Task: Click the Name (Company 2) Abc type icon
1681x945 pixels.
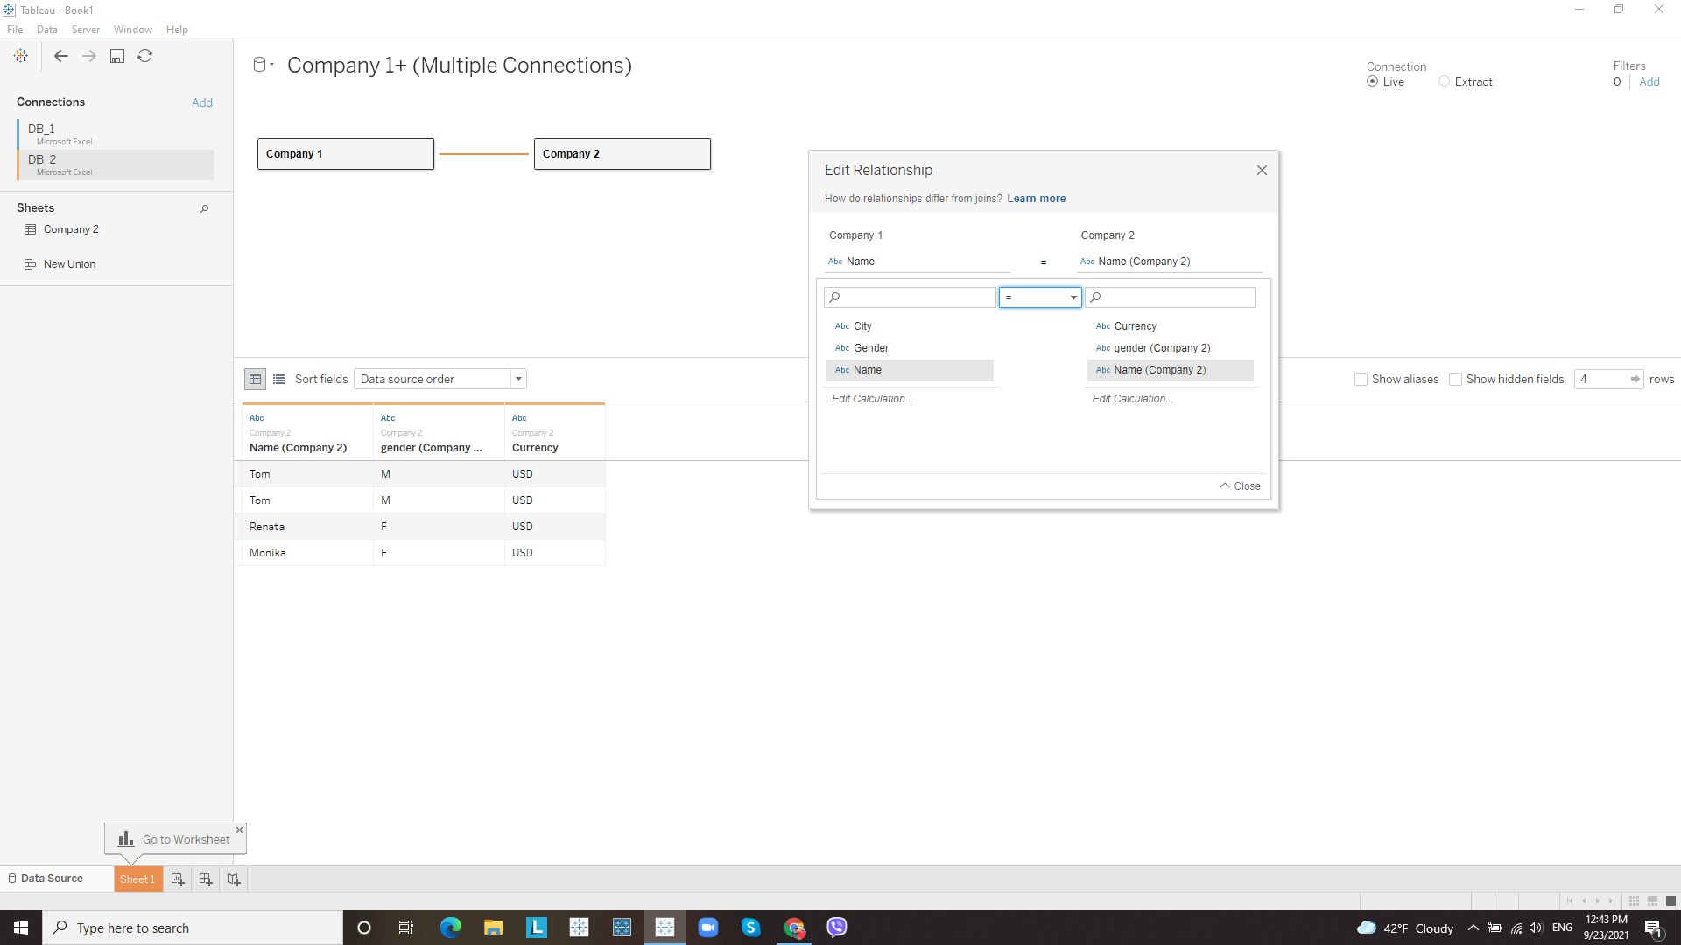Action: click(x=257, y=418)
